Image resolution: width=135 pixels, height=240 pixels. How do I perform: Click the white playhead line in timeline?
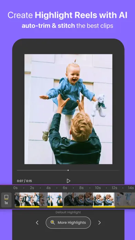point(50,199)
